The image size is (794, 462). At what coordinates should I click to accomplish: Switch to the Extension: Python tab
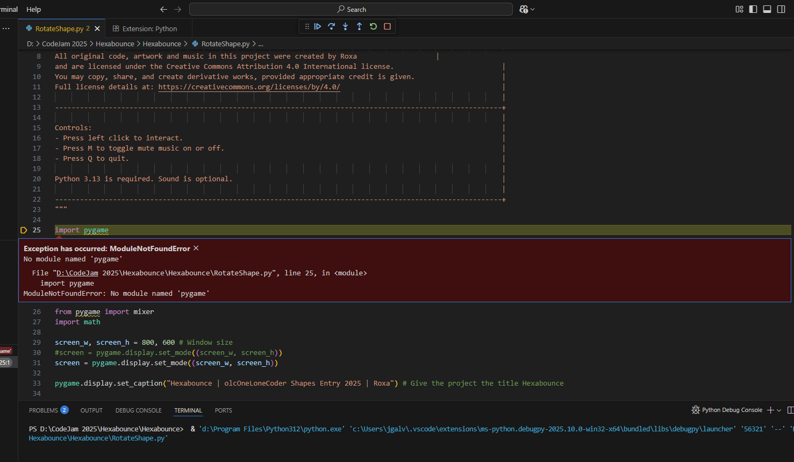pos(149,29)
